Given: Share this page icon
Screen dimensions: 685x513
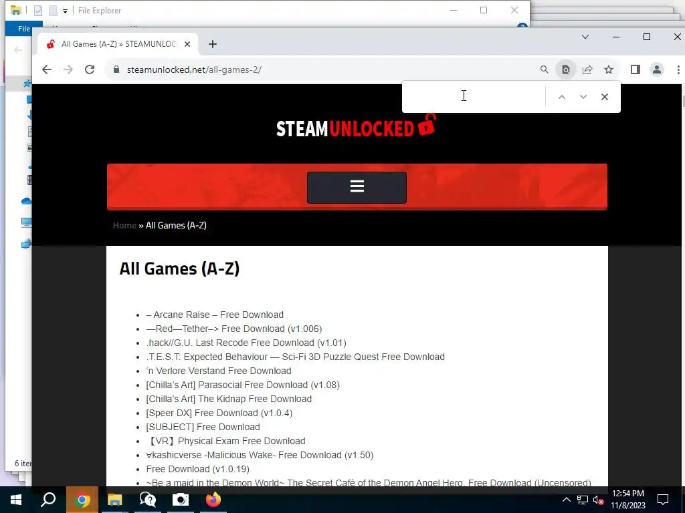Looking at the screenshot, I should (x=587, y=69).
